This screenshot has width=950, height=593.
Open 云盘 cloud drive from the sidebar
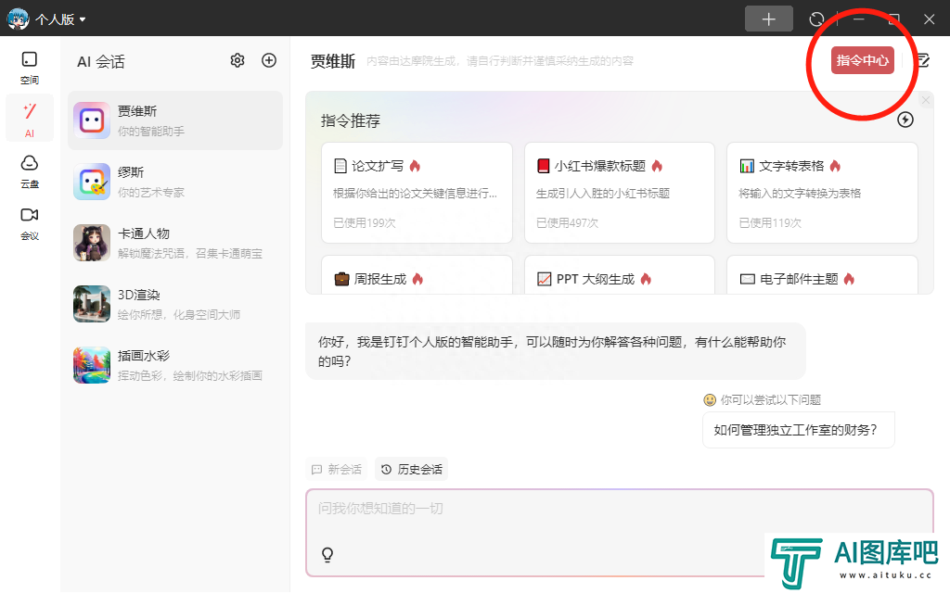[29, 171]
